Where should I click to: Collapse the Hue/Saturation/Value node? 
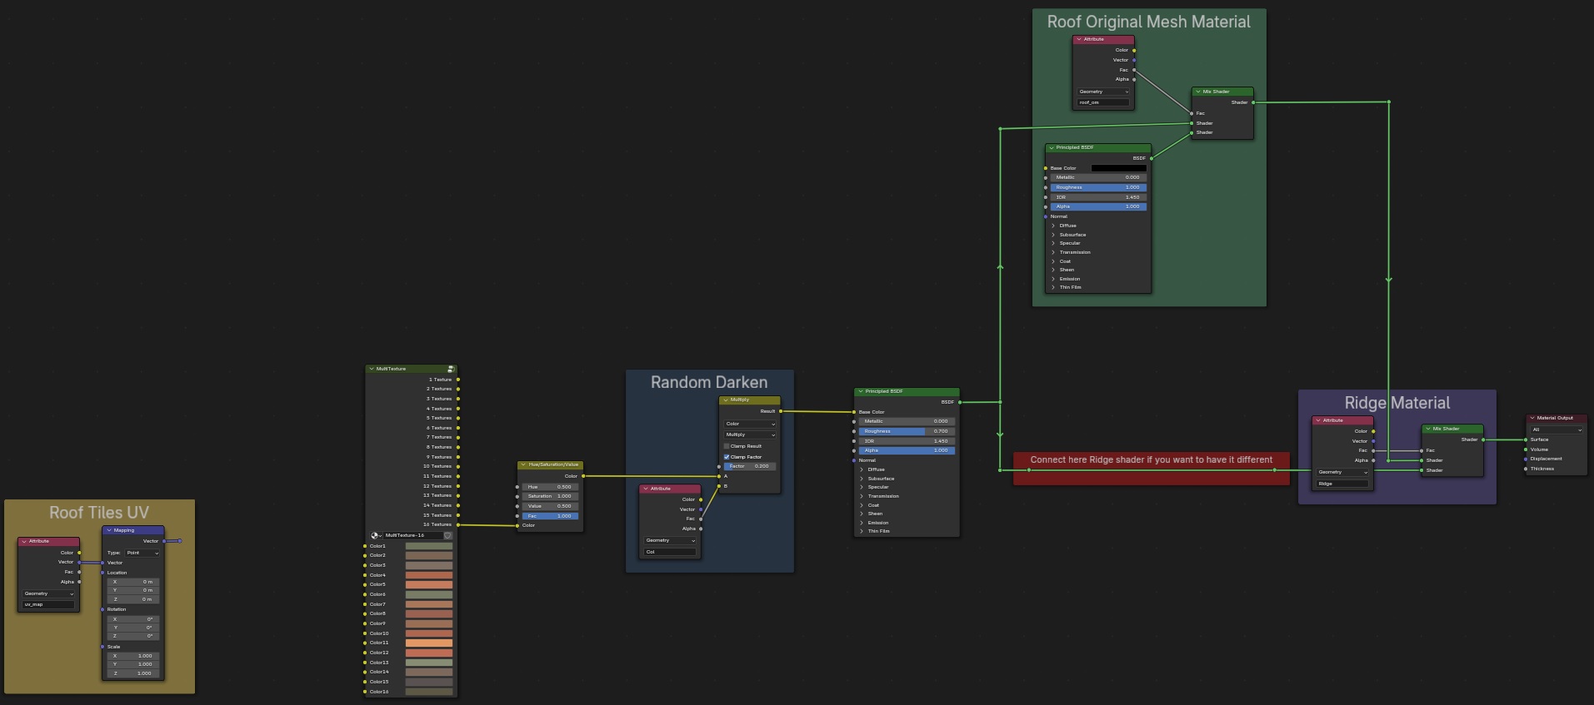click(x=524, y=464)
